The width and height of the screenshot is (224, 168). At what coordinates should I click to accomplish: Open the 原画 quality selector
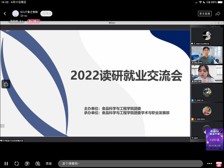tap(49, 164)
